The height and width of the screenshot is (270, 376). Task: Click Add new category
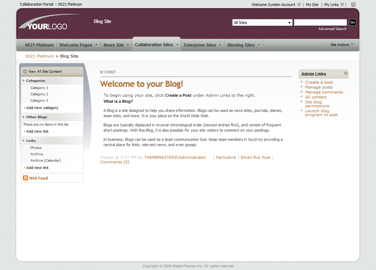42,108
